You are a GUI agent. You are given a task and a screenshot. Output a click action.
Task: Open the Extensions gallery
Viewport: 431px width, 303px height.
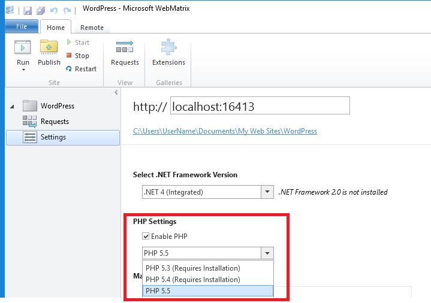click(168, 53)
